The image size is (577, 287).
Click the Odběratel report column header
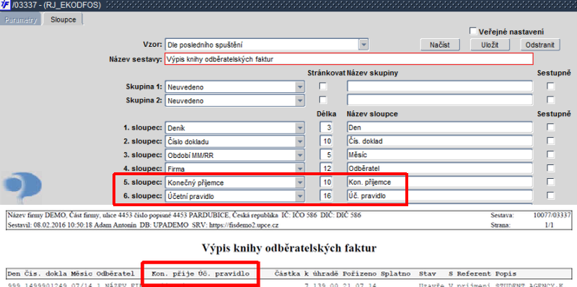115,274
